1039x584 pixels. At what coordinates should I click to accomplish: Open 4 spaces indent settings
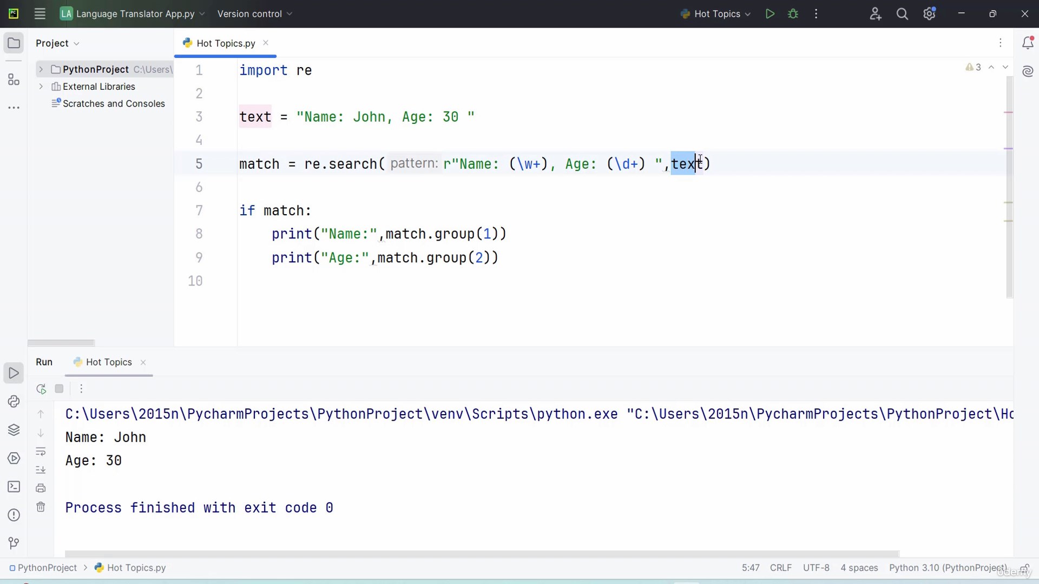(859, 568)
